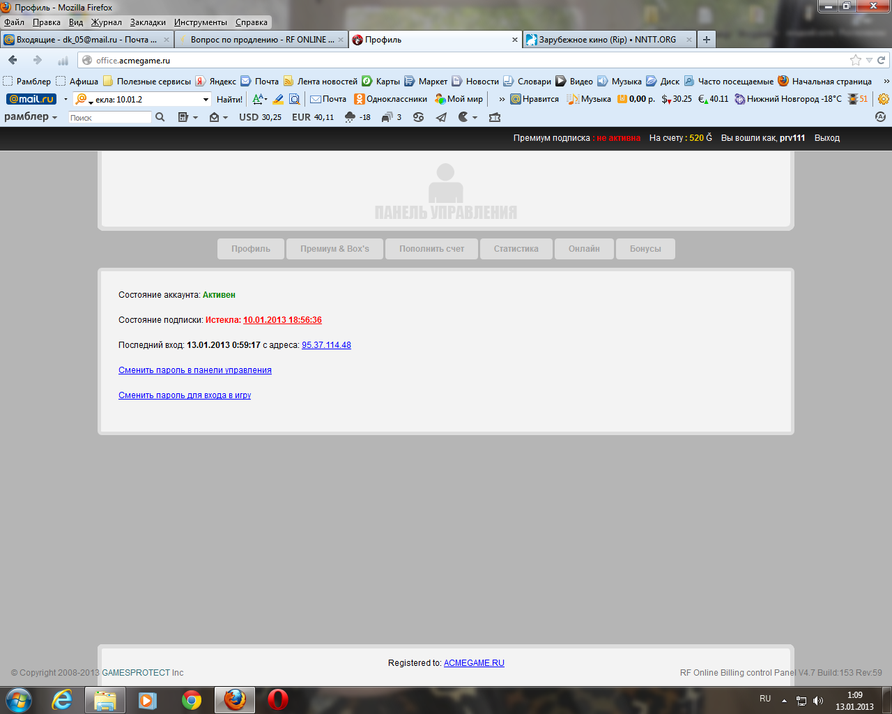Viewport: 892px width, 714px height.
Task: Click the volume speaker icon in system tray
Action: [x=818, y=701]
